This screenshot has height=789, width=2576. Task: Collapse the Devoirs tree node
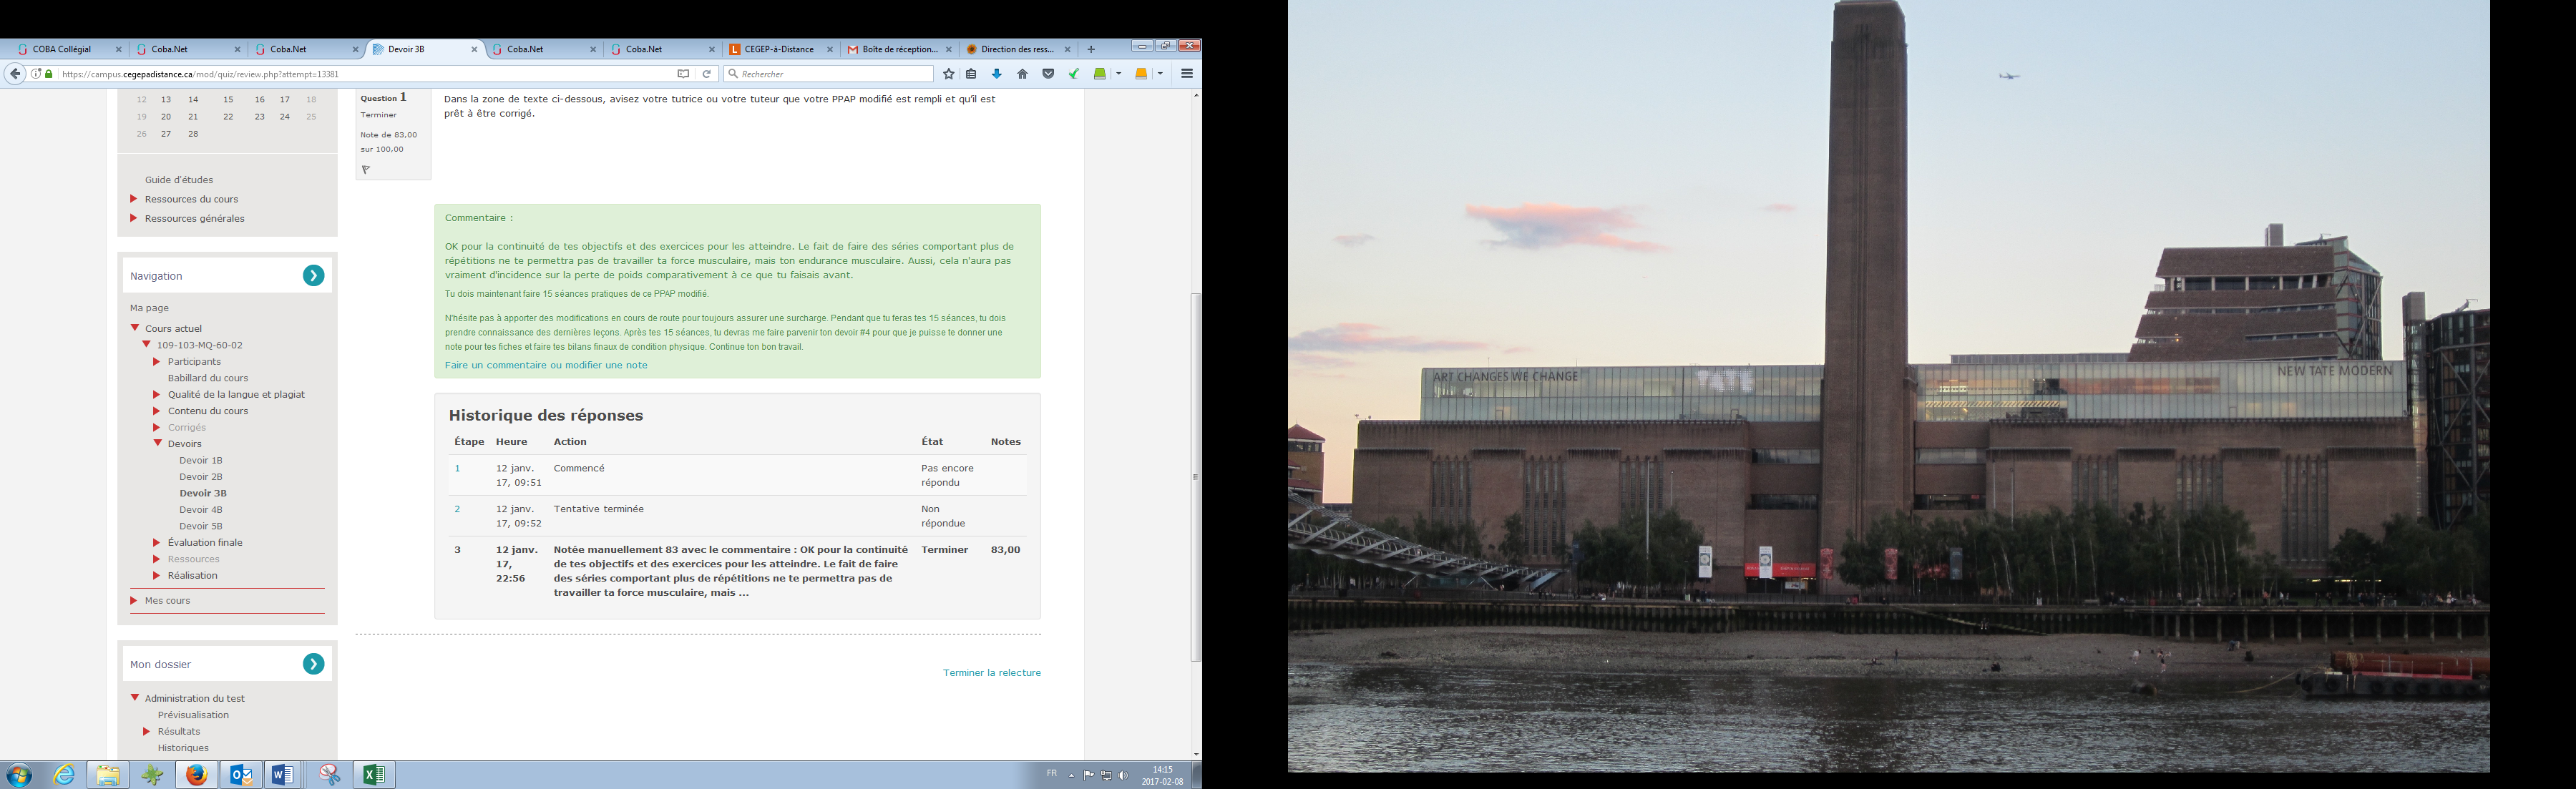coord(158,444)
